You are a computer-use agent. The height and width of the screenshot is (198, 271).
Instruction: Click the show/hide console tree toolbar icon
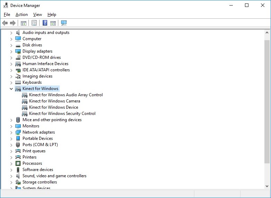(24, 23)
